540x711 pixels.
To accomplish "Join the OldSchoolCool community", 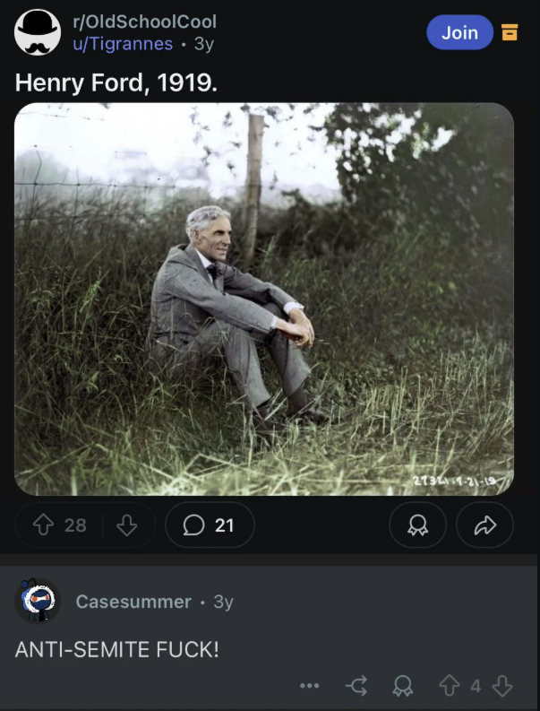I will pos(459,32).
